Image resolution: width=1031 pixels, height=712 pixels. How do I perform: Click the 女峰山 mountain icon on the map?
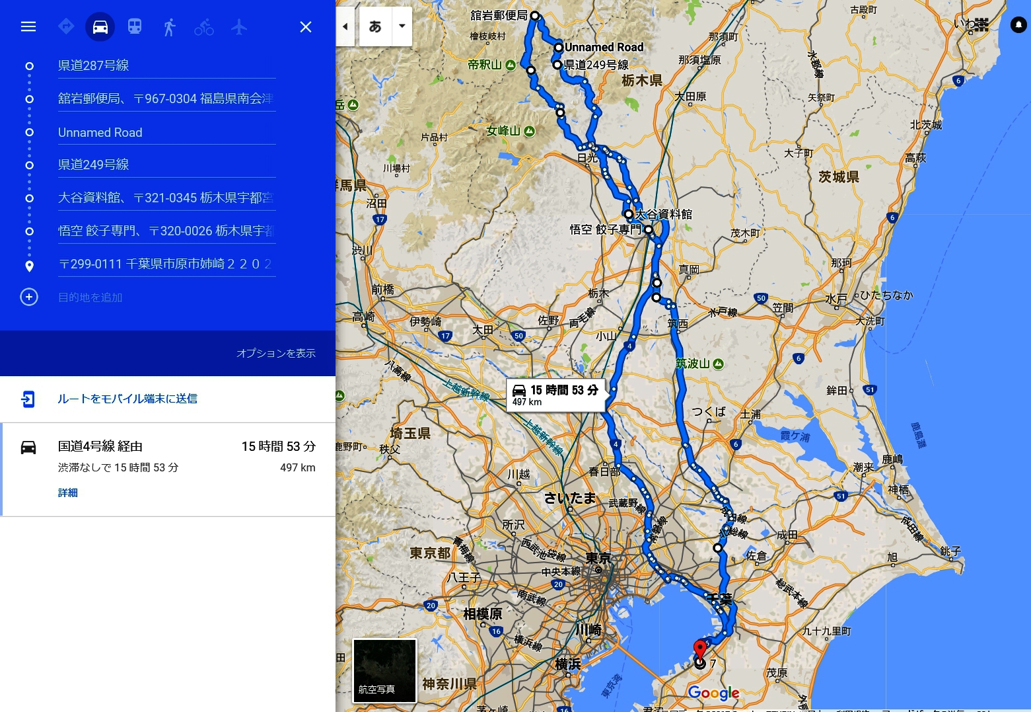tap(529, 131)
